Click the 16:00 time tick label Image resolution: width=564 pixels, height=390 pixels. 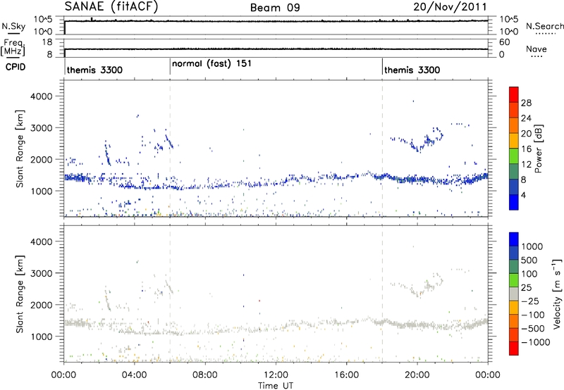tap(346, 375)
